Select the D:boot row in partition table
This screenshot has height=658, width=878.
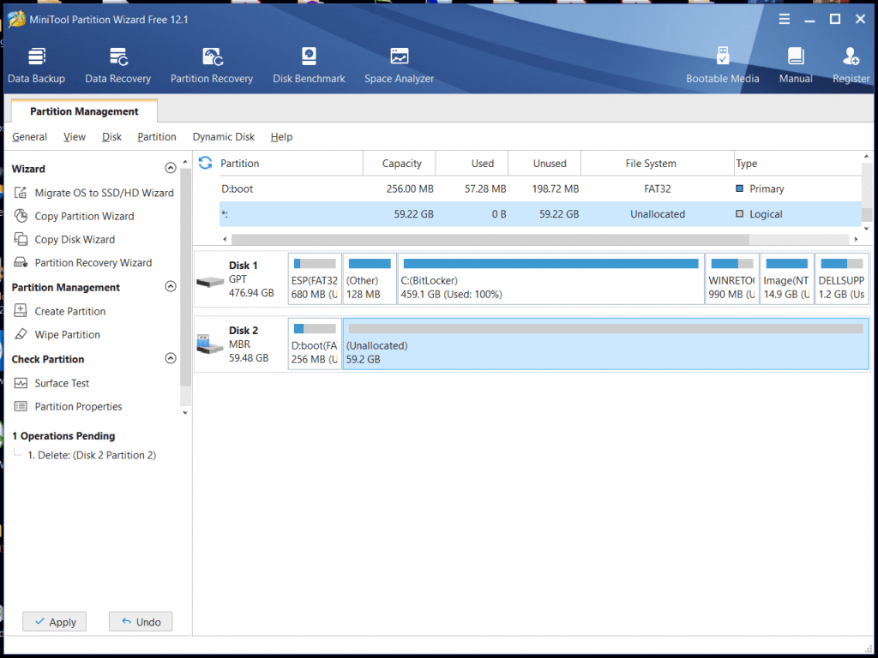540,188
